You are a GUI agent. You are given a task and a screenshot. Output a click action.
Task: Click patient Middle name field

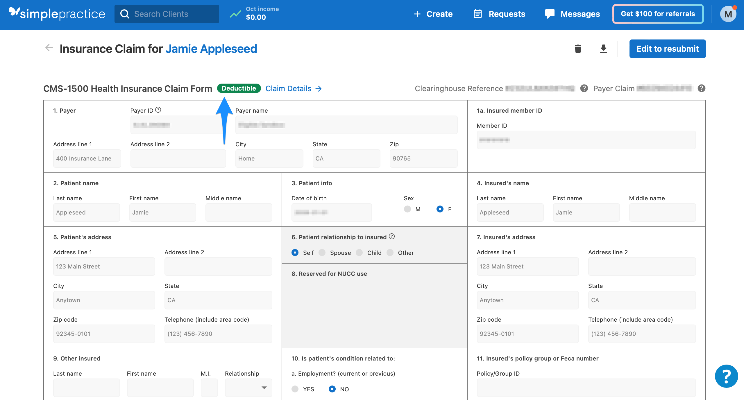[239, 212]
